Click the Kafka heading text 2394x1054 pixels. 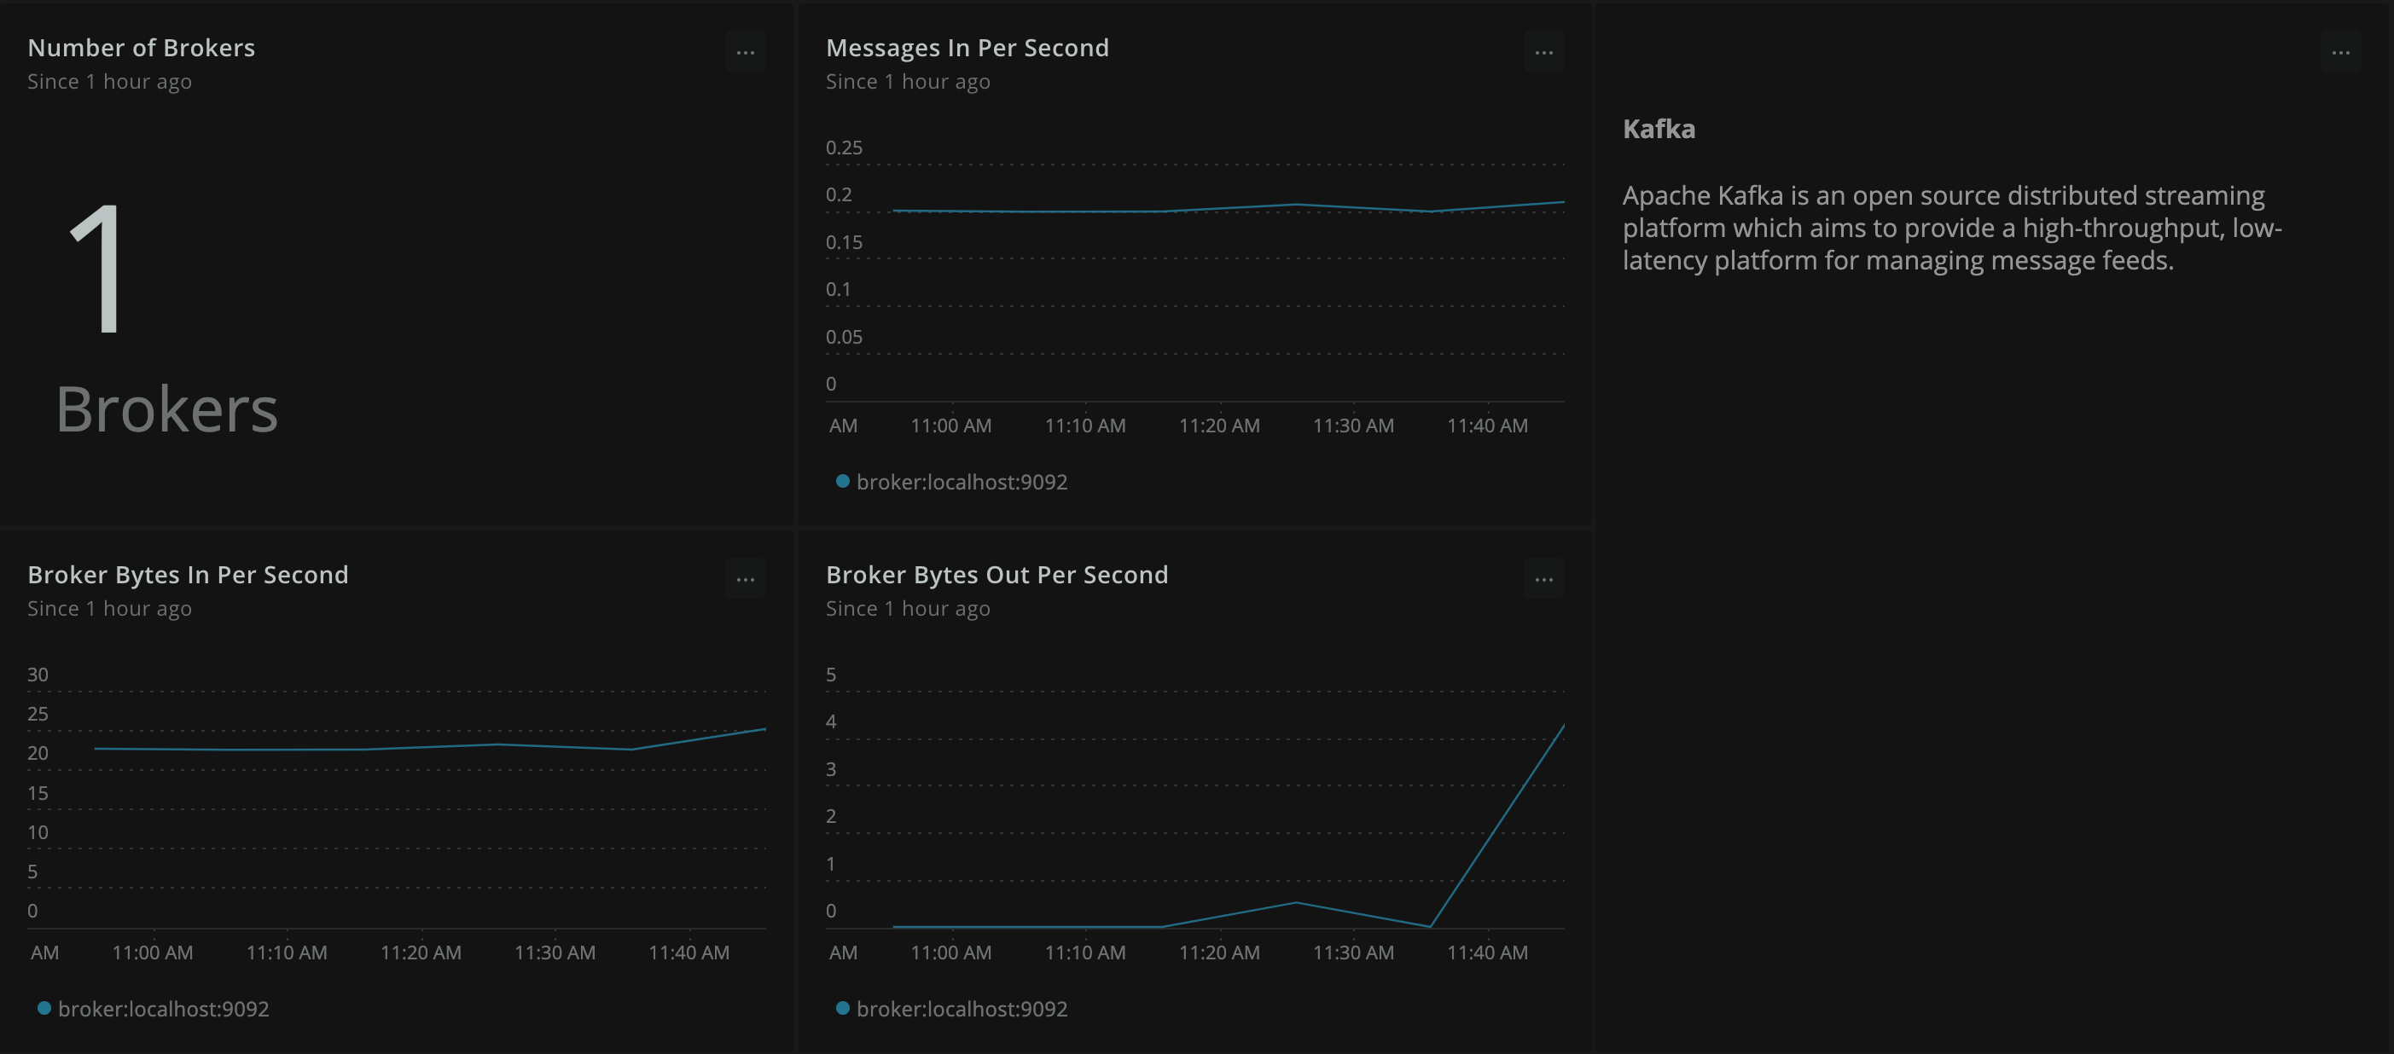[x=1658, y=129]
